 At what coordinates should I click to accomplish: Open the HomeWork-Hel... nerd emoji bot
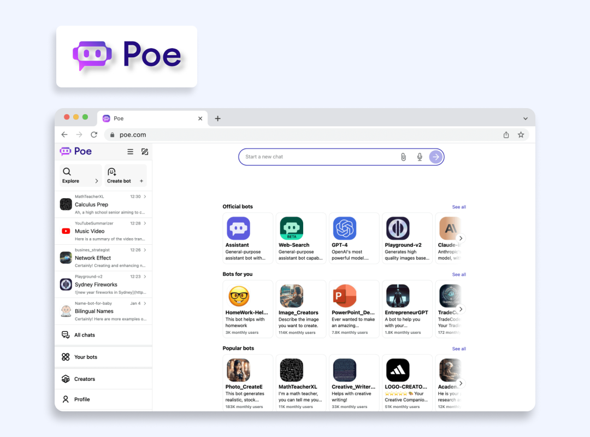tap(239, 296)
